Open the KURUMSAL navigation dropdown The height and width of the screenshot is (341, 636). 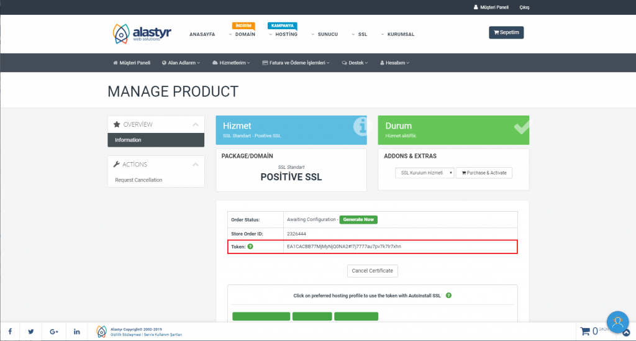pyautogui.click(x=397, y=34)
